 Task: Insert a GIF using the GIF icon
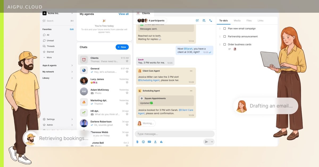[x=149, y=142]
